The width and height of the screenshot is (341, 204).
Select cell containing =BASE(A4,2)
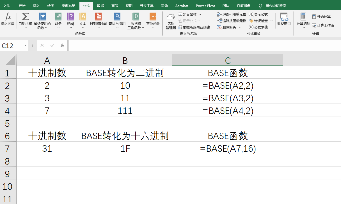tap(228, 111)
